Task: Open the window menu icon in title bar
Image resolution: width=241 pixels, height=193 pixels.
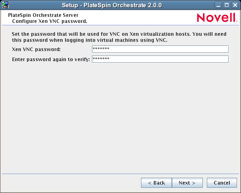Action: (x=5, y=5)
